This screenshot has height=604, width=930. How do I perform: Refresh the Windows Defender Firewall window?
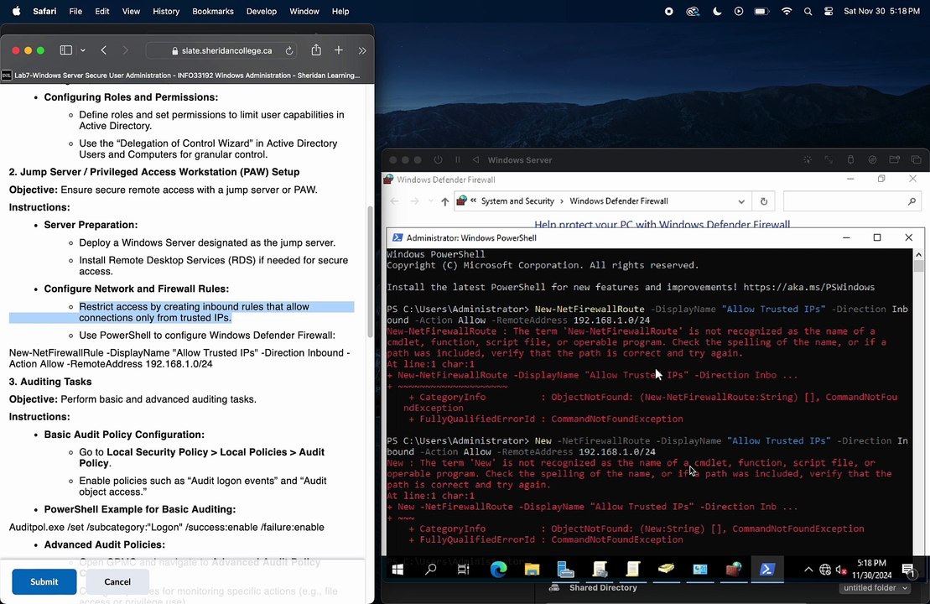(764, 201)
